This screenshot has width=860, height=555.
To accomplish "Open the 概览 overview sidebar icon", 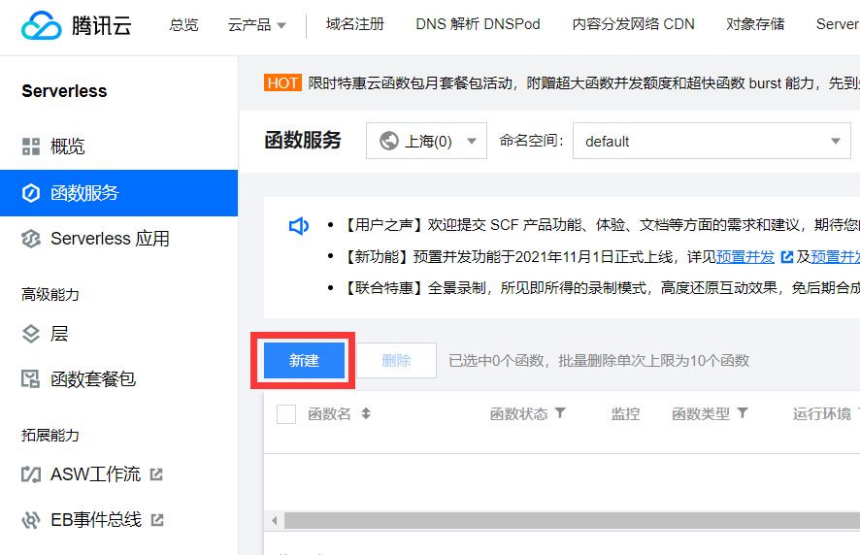I will (x=31, y=147).
